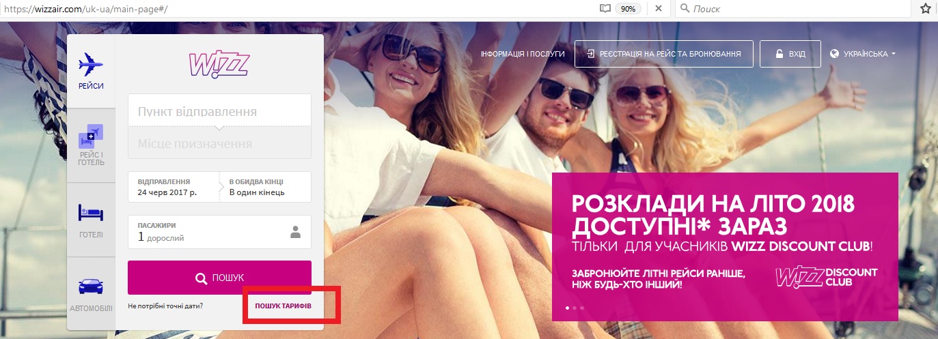
Task: Select the Готелі bed icon
Action: pos(91,213)
